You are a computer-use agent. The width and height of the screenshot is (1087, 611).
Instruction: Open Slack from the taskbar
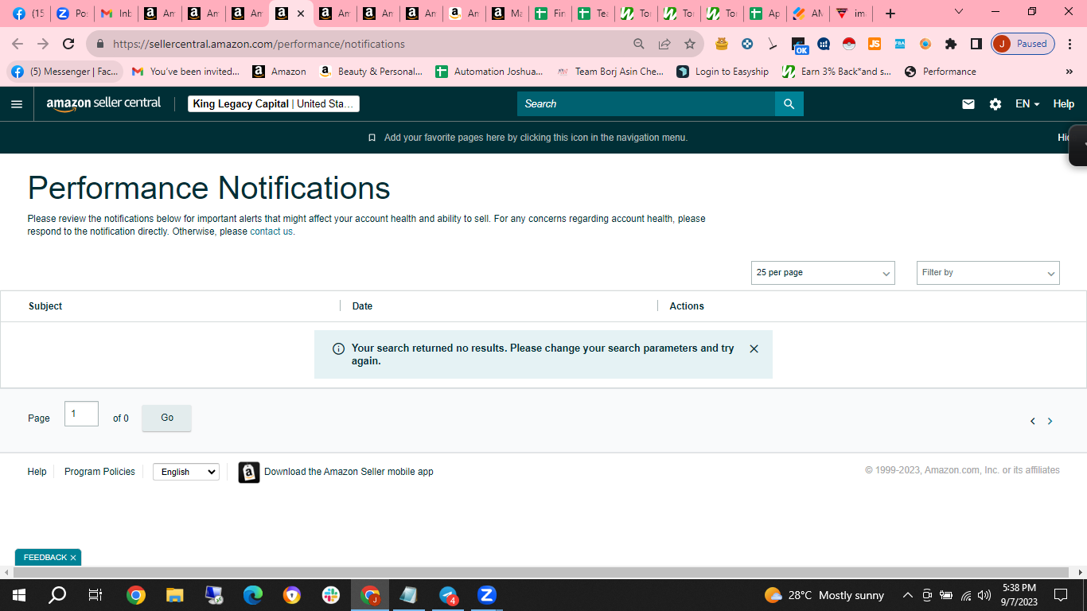click(x=331, y=595)
